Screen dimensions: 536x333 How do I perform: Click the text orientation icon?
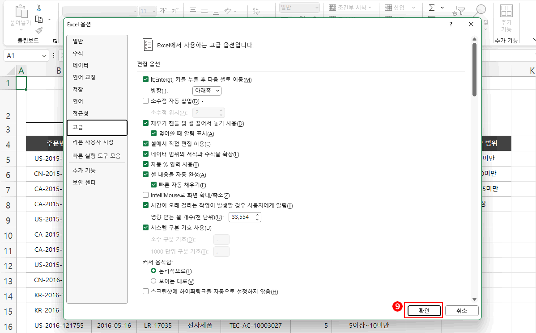[228, 11]
